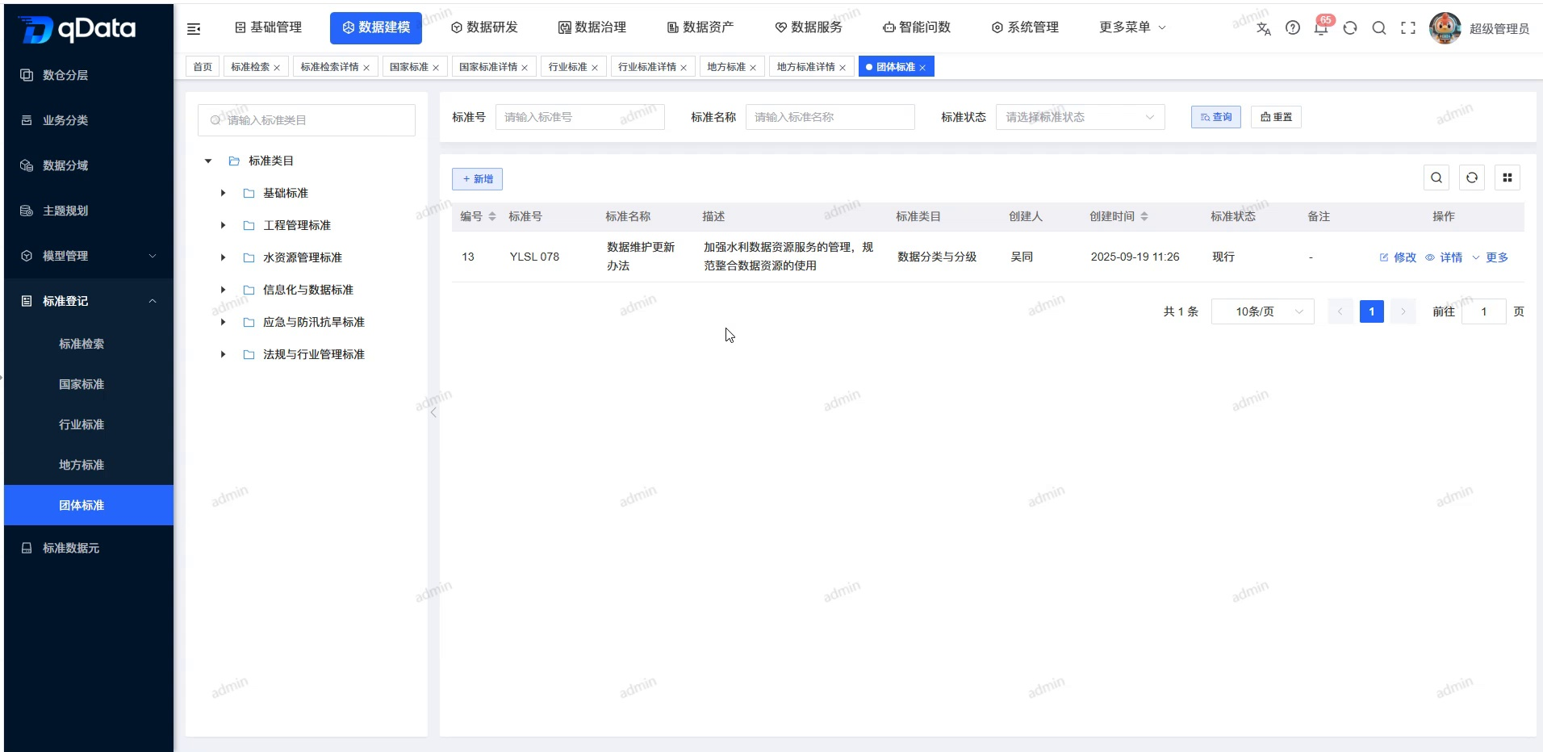Expand the 水资源管理标准 tree node
Viewport: 1543px width, 752px height.
[x=224, y=258]
